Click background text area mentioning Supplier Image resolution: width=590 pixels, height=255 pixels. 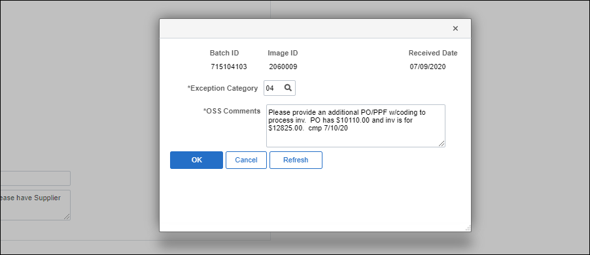pos(35,205)
